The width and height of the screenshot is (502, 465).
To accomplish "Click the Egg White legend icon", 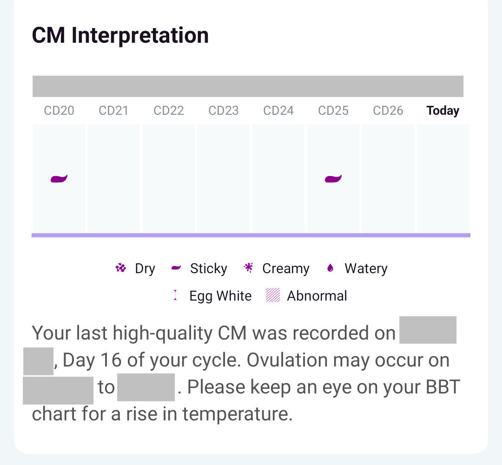I will coord(175,295).
